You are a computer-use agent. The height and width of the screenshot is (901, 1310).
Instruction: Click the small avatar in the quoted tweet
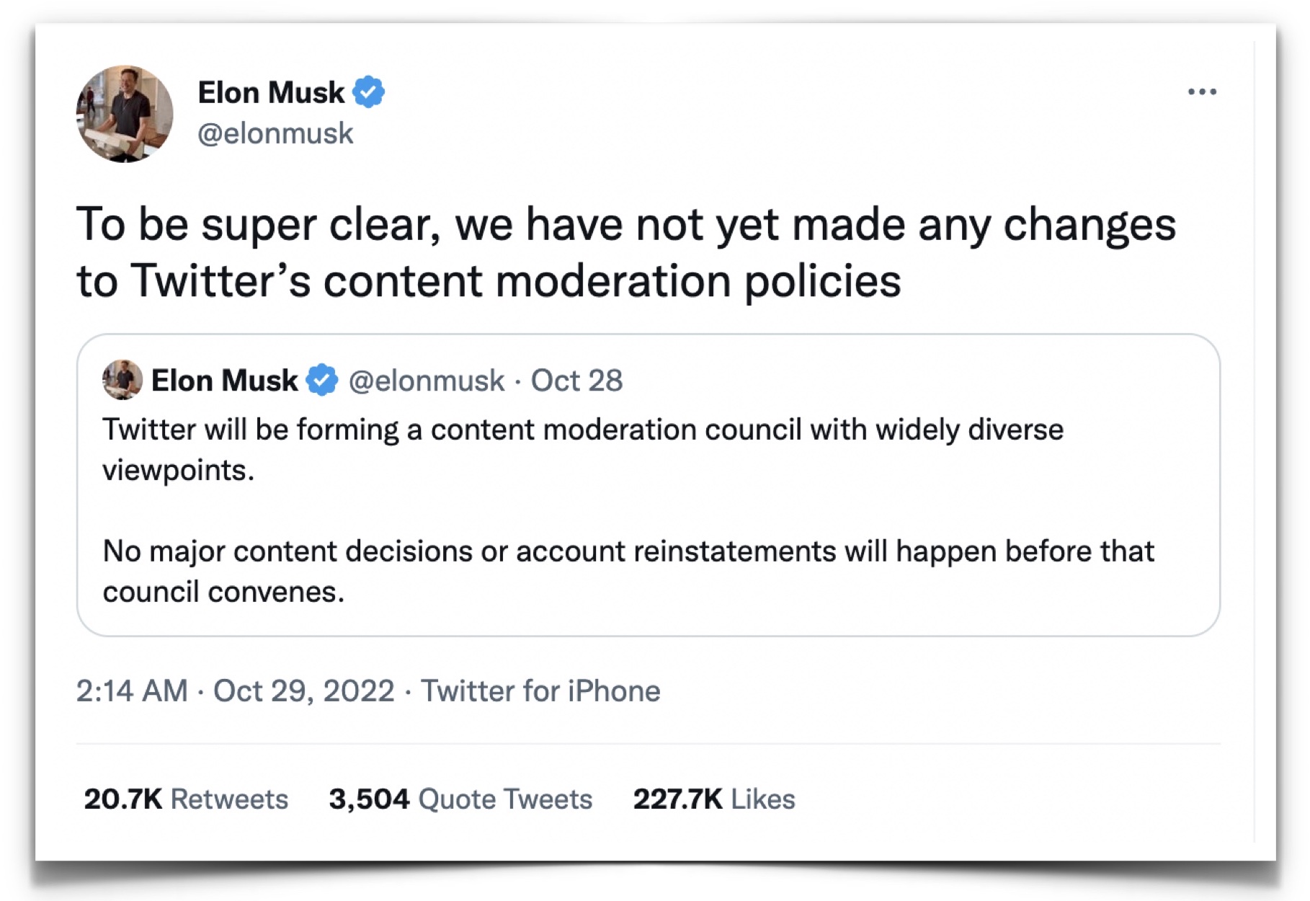click(122, 380)
